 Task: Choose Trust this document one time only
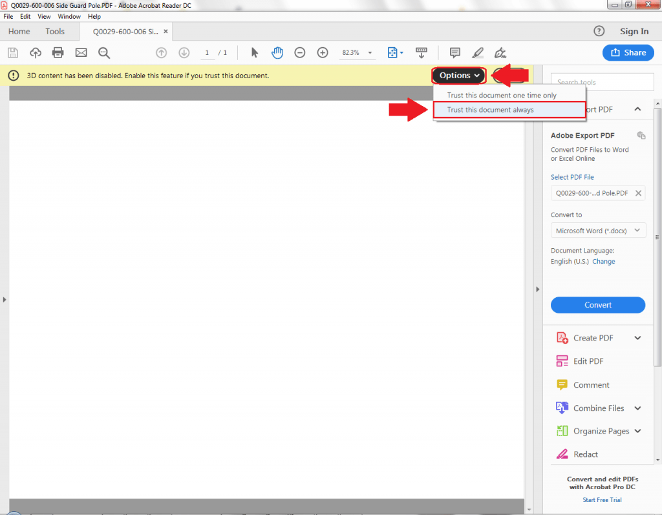[509, 94]
